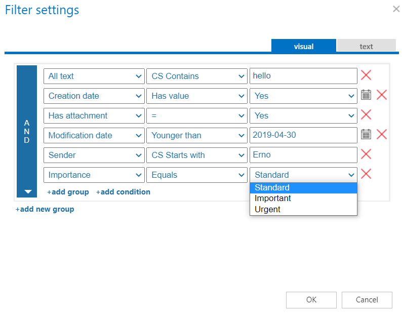The image size is (402, 315).
Task: Open the All text field dropdown
Action: [x=94, y=76]
